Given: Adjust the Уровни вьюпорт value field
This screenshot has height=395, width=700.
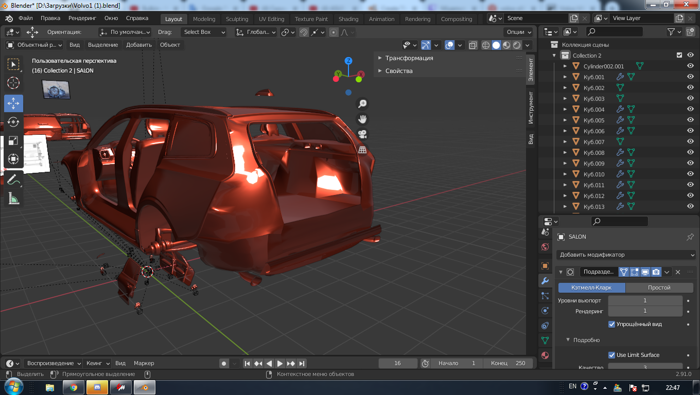Looking at the screenshot, I should [645, 301].
